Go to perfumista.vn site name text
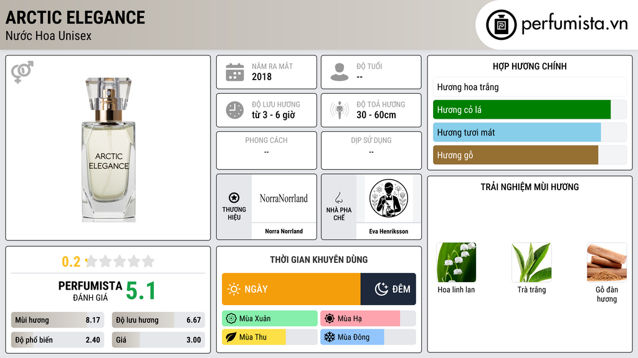The image size is (638, 358). point(574,24)
